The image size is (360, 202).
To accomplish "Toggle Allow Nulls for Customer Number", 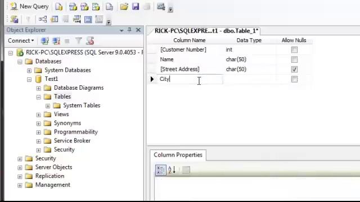I will pos(294,50).
